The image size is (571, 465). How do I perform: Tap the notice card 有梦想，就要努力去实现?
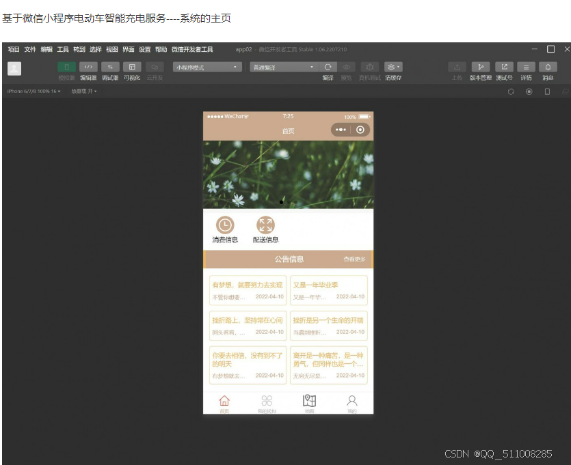point(248,290)
